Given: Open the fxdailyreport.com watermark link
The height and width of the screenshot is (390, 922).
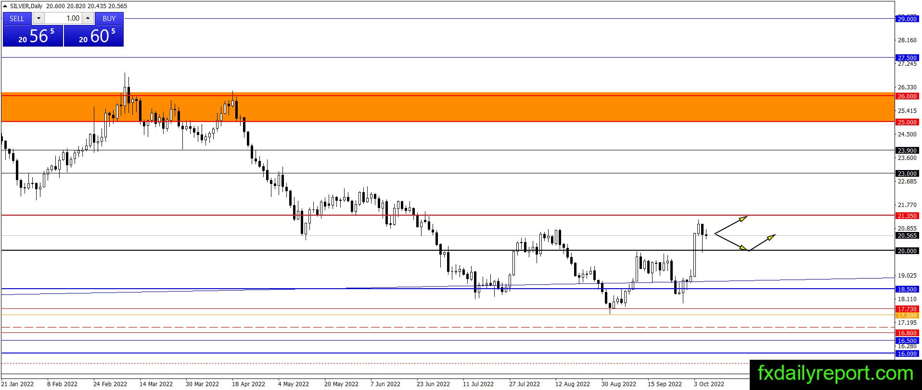Looking at the screenshot, I should pos(835,373).
